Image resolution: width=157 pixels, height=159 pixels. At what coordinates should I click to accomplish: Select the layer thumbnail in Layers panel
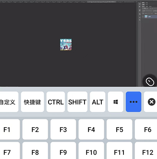coord(146,17)
